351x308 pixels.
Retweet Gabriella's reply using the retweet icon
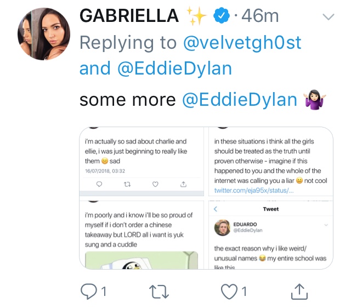coord(158,292)
